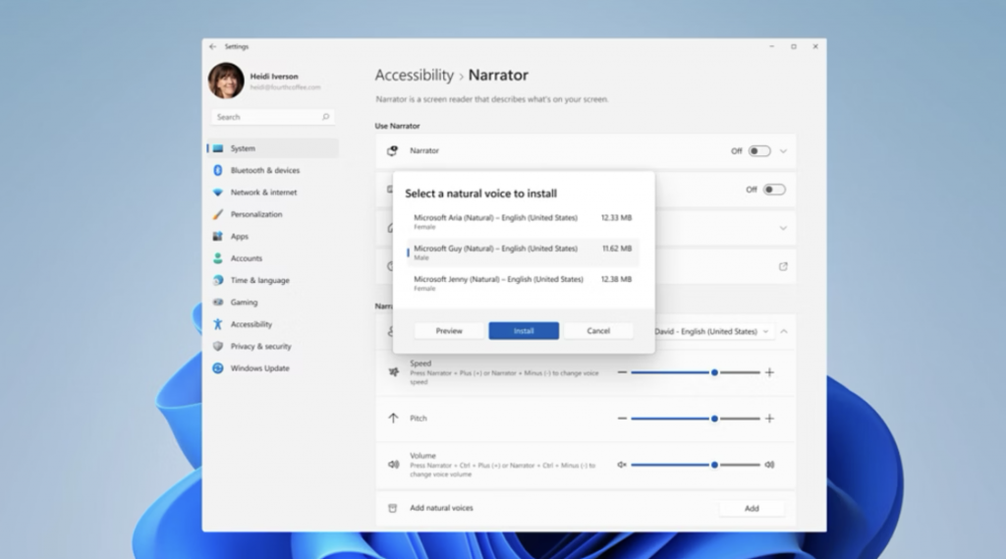Click the Speed icon
The width and height of the screenshot is (1006, 559).
[x=393, y=372]
